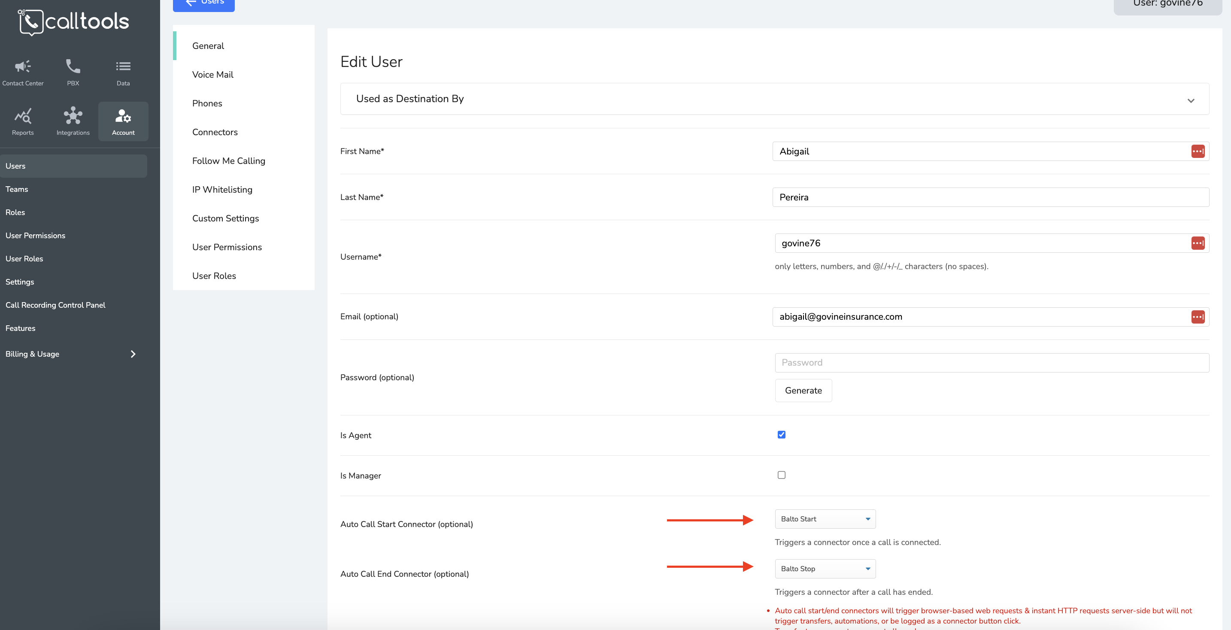Click the CallTools logo

click(x=73, y=21)
